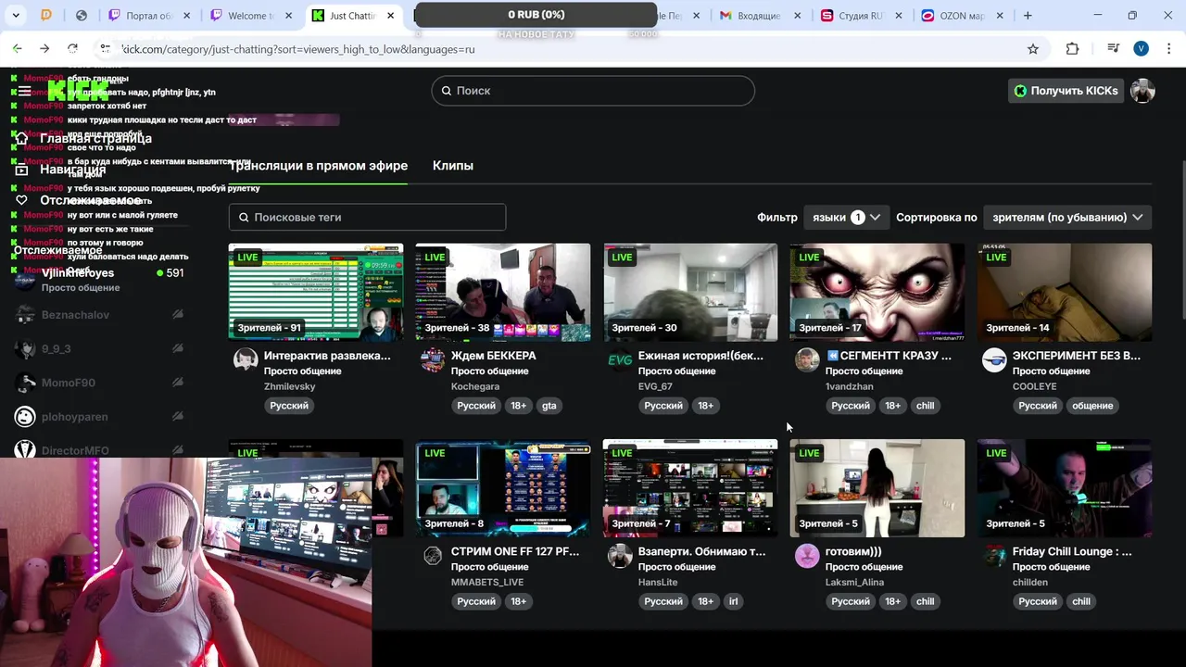Open Vjlinkheroyes followed channel
The height and width of the screenshot is (667, 1186).
(x=100, y=280)
